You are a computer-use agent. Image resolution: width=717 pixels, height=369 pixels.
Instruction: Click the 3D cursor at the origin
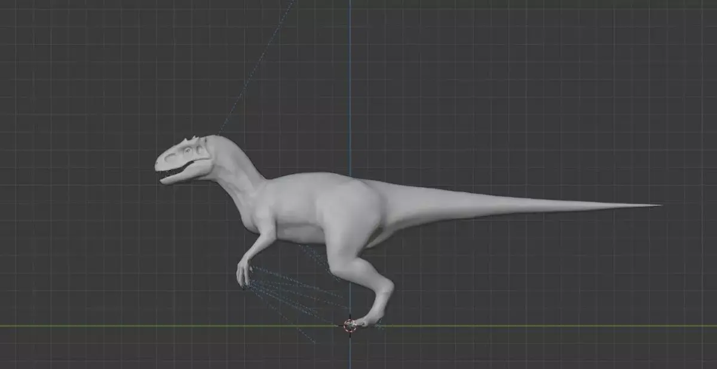point(350,325)
